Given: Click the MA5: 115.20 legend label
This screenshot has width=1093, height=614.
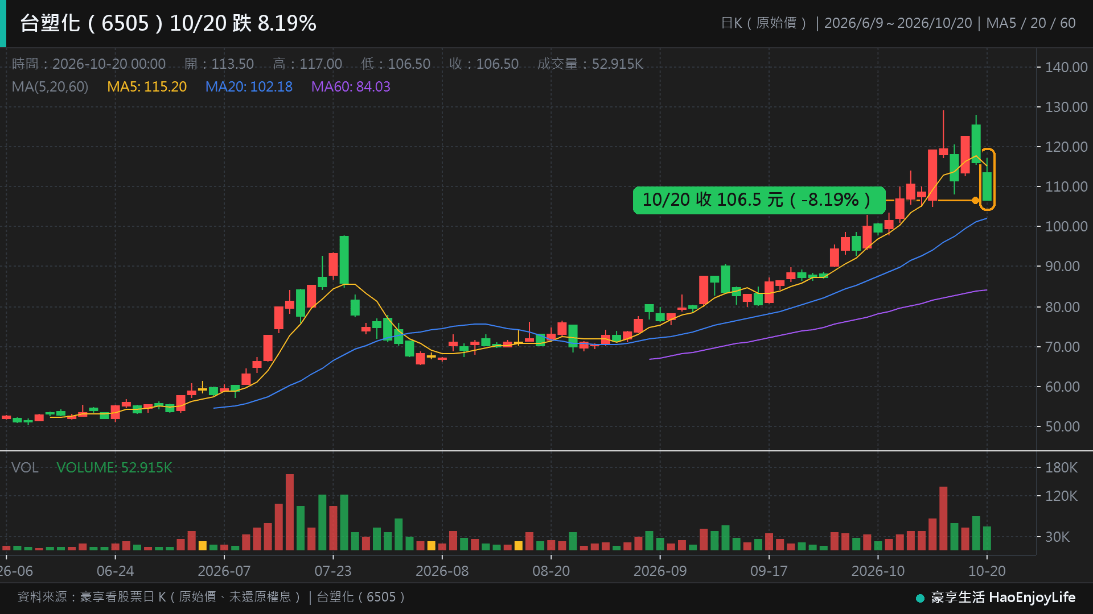Looking at the screenshot, I should click(147, 87).
